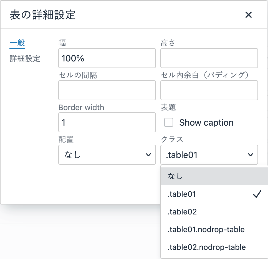
Task: Enable the Show caption checkbox
Action: [x=169, y=122]
